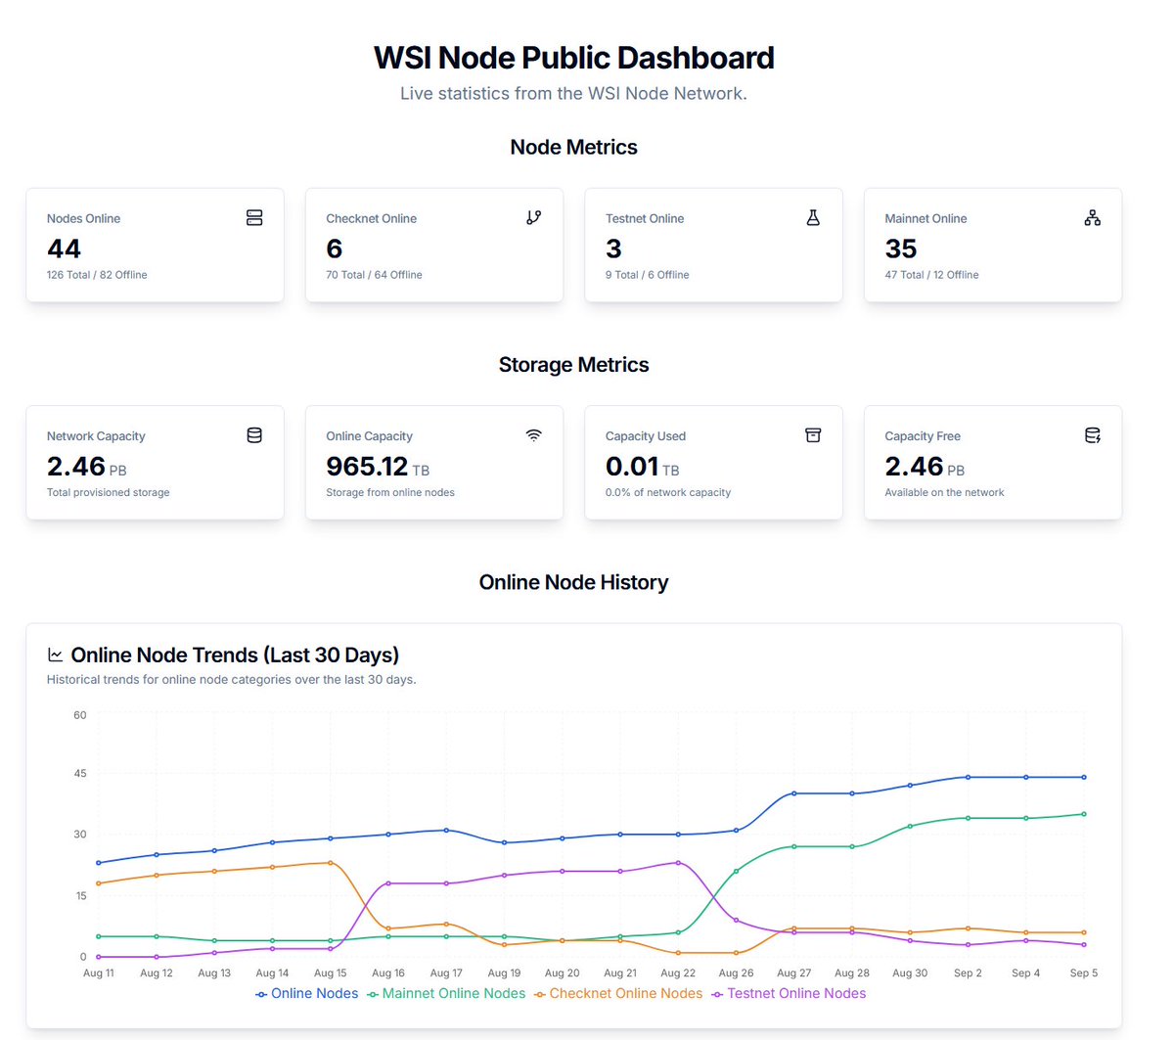Image resolution: width=1174 pixels, height=1040 pixels.
Task: Click the Online Node History heading
Action: (574, 582)
